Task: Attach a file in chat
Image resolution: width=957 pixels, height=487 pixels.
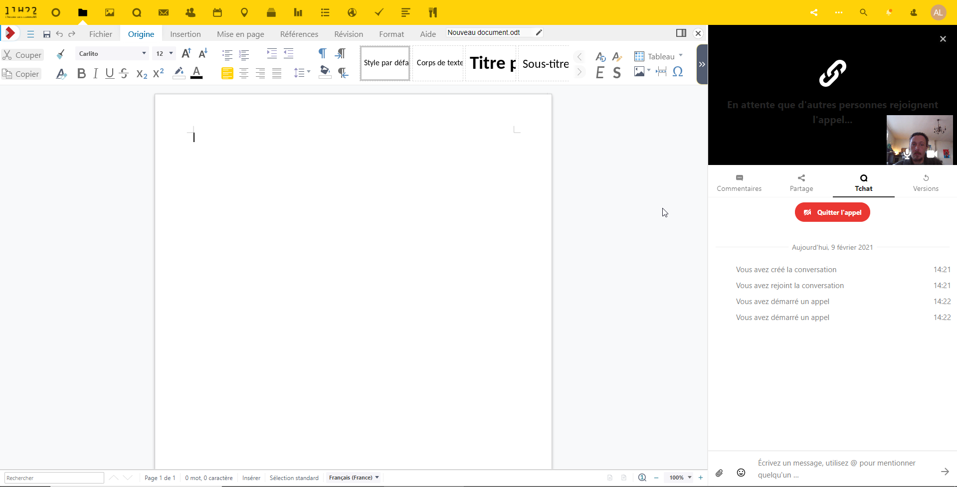Action: 719,473
